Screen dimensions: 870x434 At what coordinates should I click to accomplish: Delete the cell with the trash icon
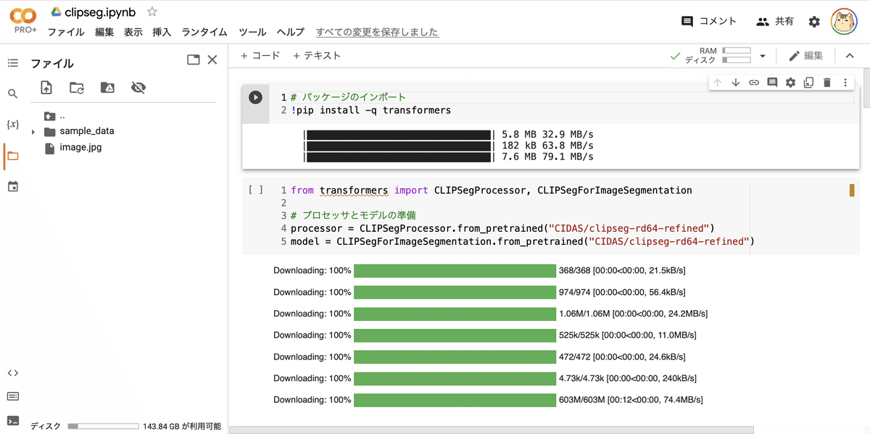coord(826,82)
